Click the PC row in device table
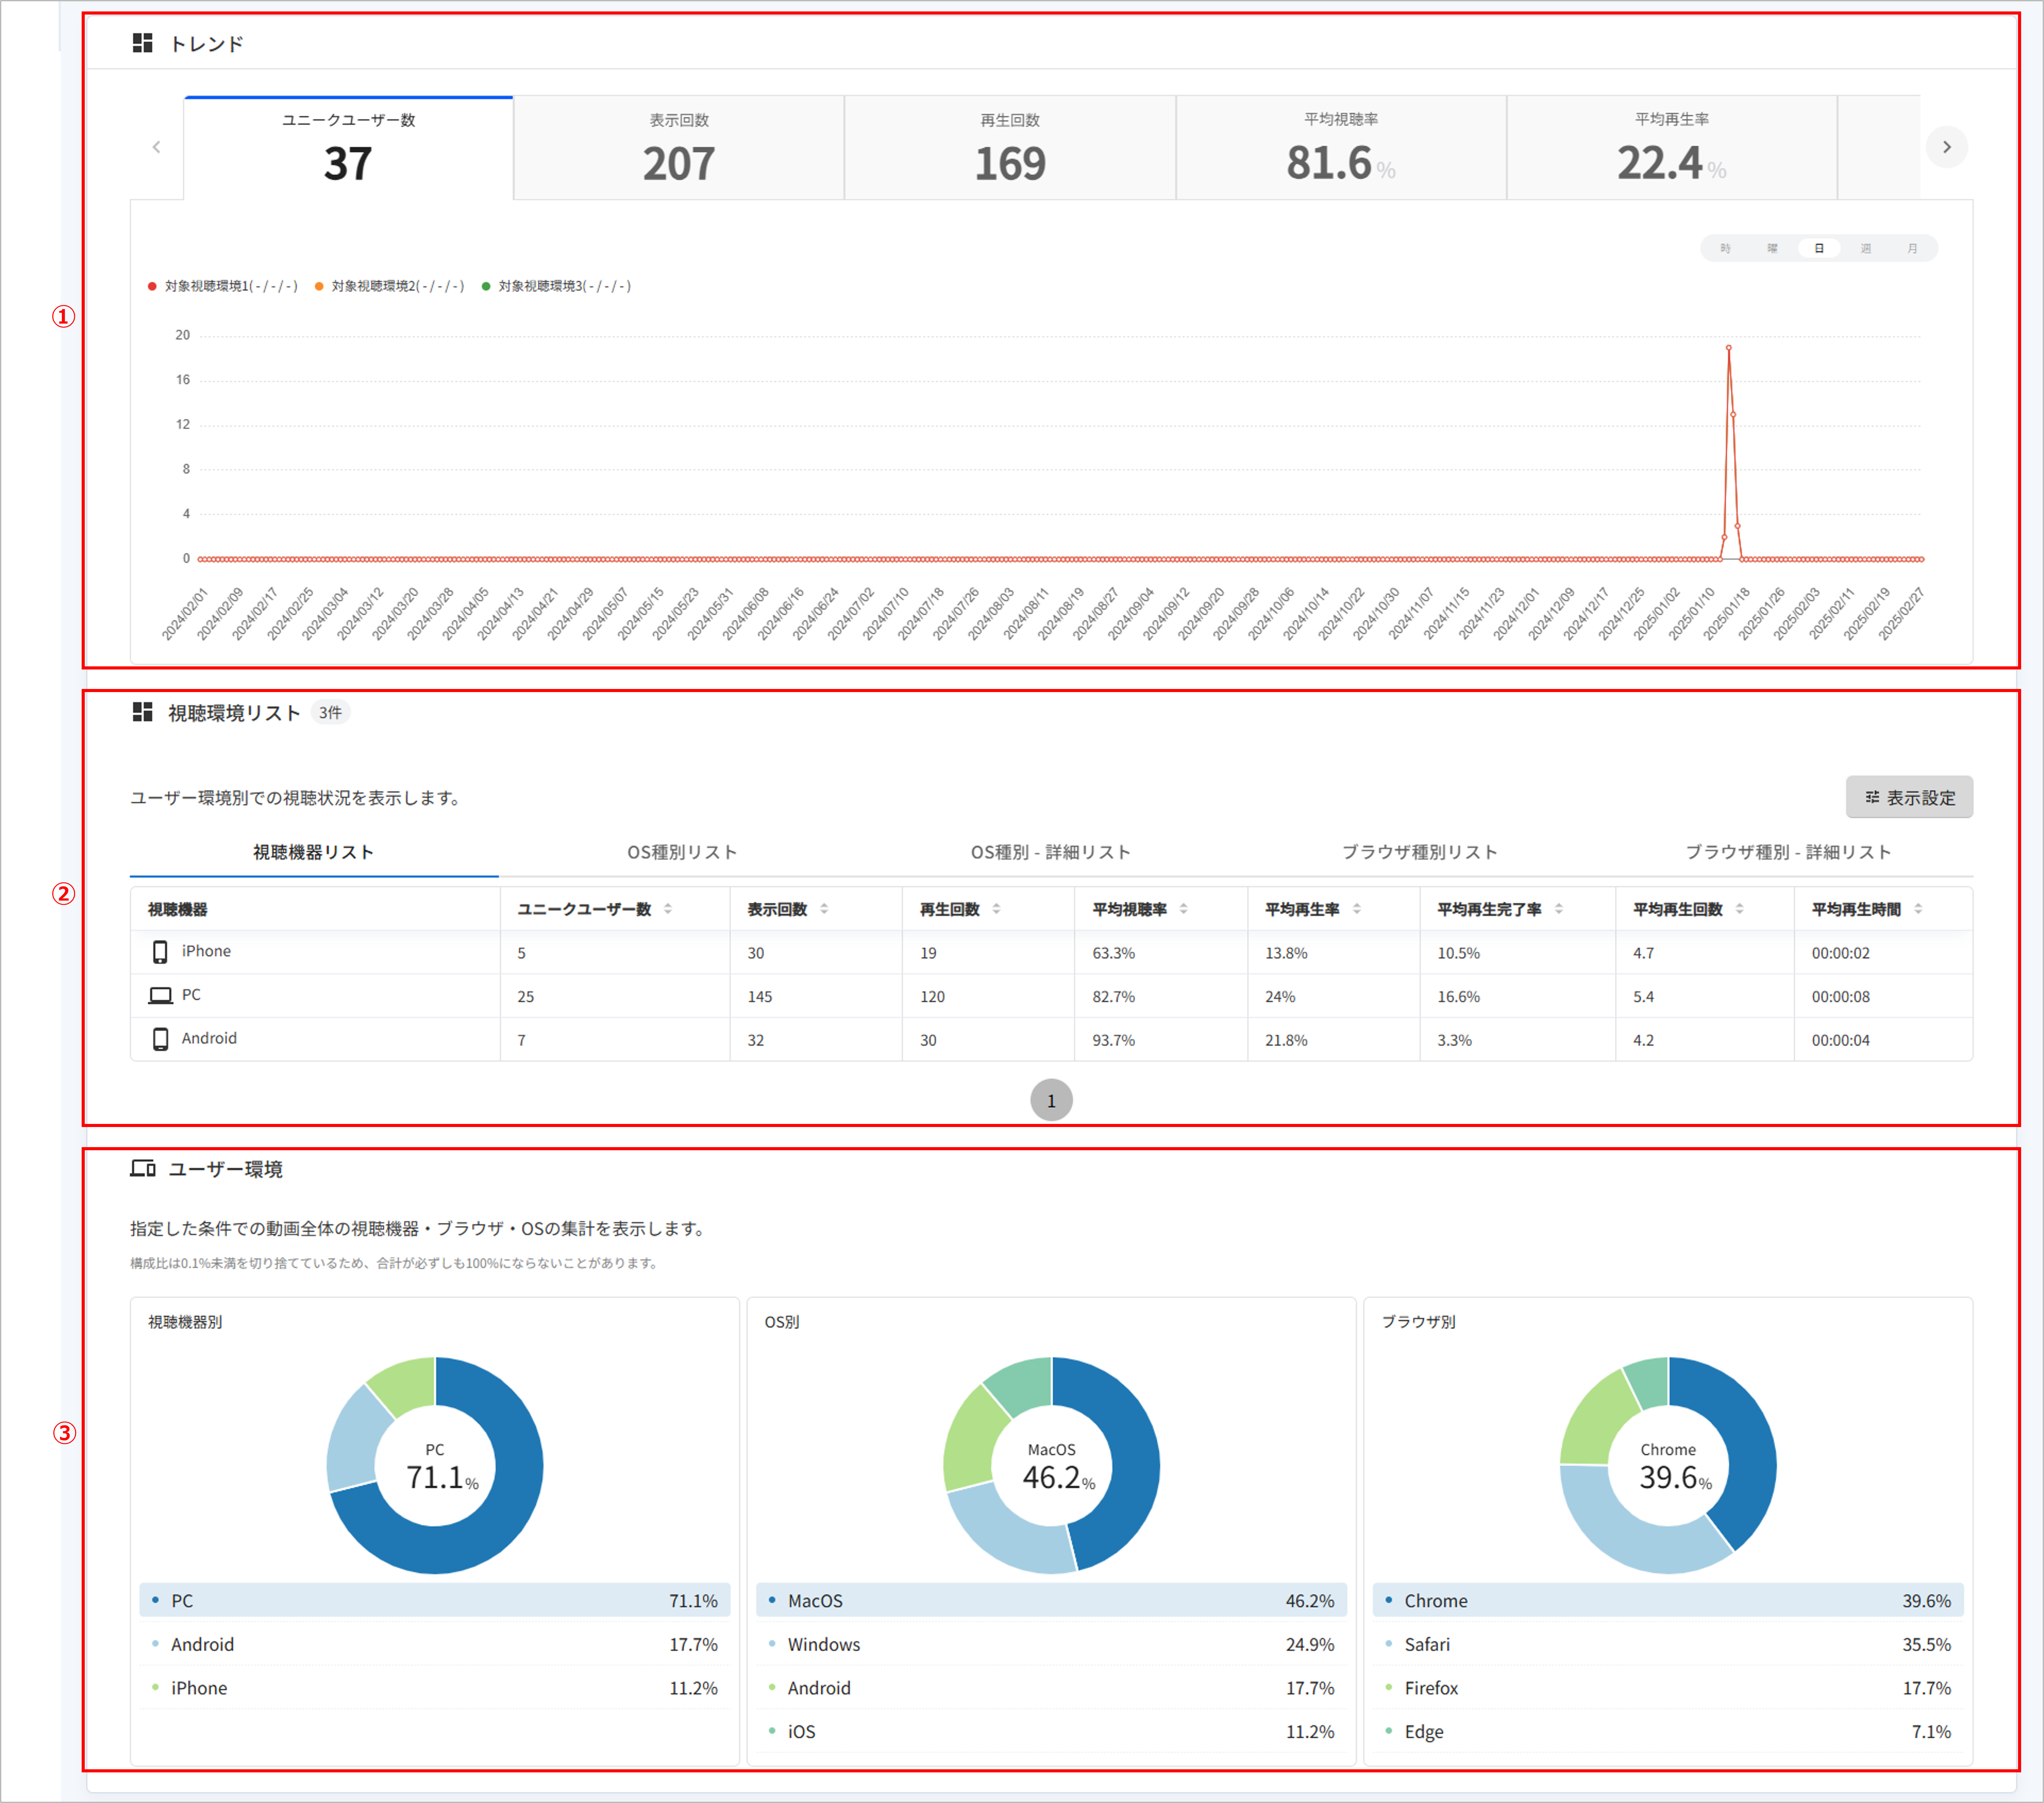 tap(1051, 996)
